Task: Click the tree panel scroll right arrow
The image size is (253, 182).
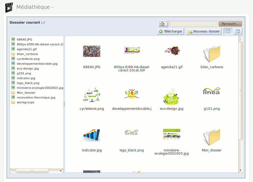Action: click(61, 171)
